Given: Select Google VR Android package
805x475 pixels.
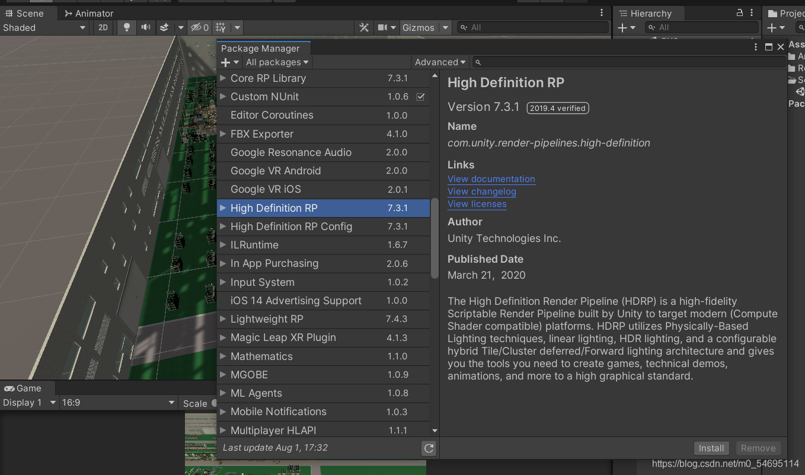Looking at the screenshot, I should (x=324, y=171).
